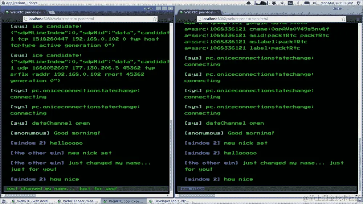Click '[window 2] hellooooo' in right window

221,153
